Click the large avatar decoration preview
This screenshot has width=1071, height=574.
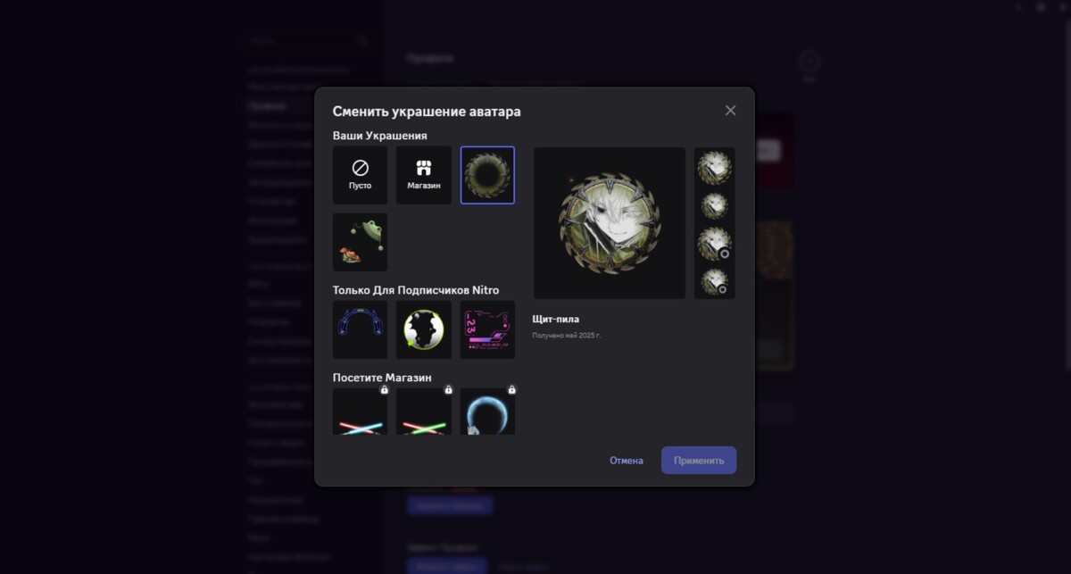pos(610,223)
